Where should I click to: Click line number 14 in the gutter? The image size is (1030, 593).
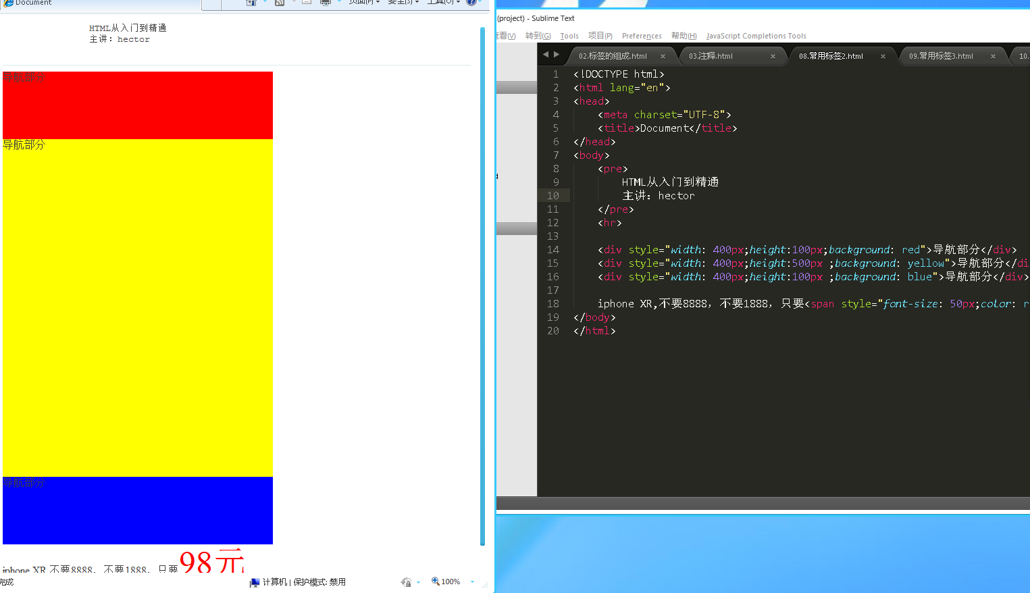click(x=553, y=250)
